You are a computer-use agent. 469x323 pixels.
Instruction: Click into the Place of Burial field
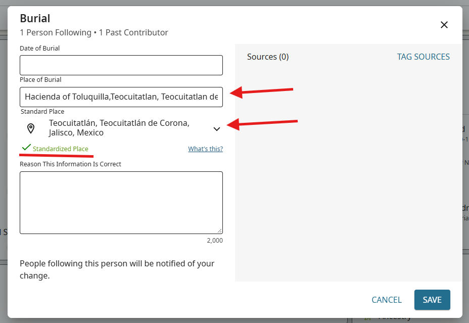pos(121,97)
